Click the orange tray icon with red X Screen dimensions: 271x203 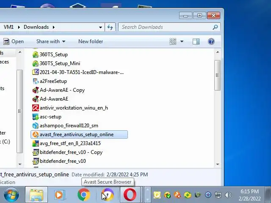[177, 195]
